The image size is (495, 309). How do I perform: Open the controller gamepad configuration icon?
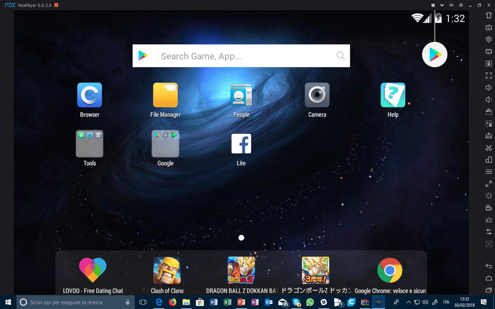489,220
